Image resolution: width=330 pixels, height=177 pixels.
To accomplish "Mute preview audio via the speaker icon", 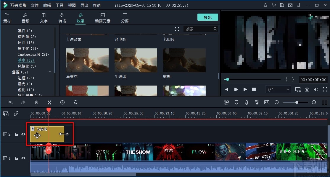I will (316, 89).
